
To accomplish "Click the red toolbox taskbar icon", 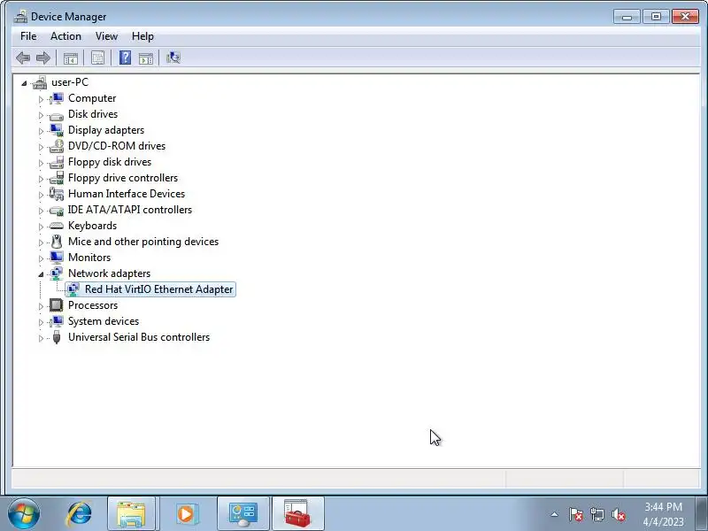I will (298, 514).
